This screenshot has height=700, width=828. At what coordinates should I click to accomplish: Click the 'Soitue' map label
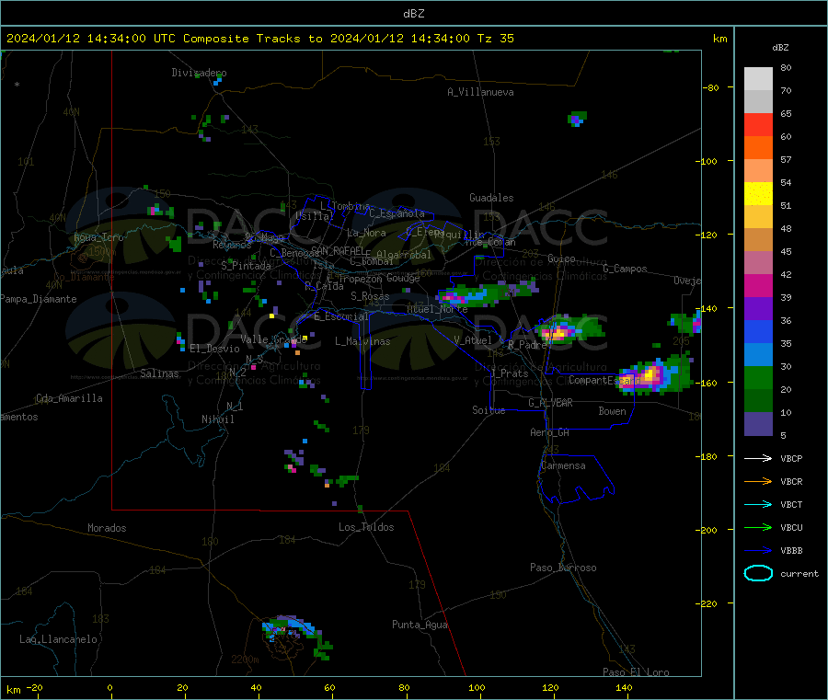(489, 410)
